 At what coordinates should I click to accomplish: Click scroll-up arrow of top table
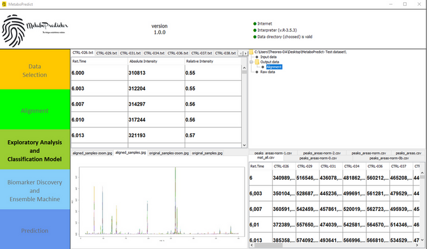click(245, 68)
